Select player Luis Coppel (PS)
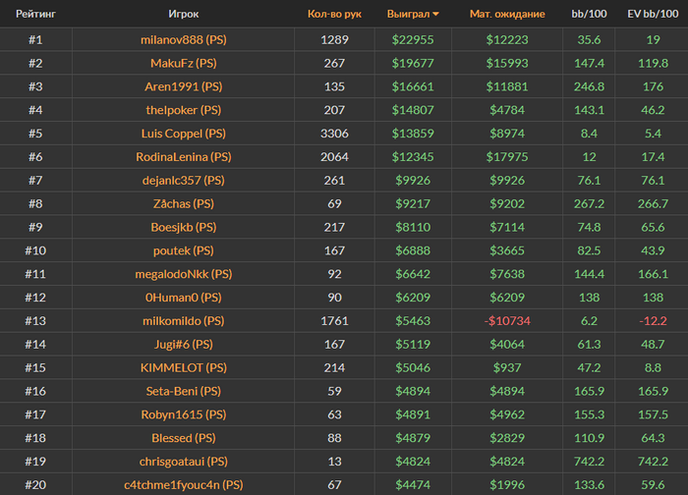 tap(184, 134)
